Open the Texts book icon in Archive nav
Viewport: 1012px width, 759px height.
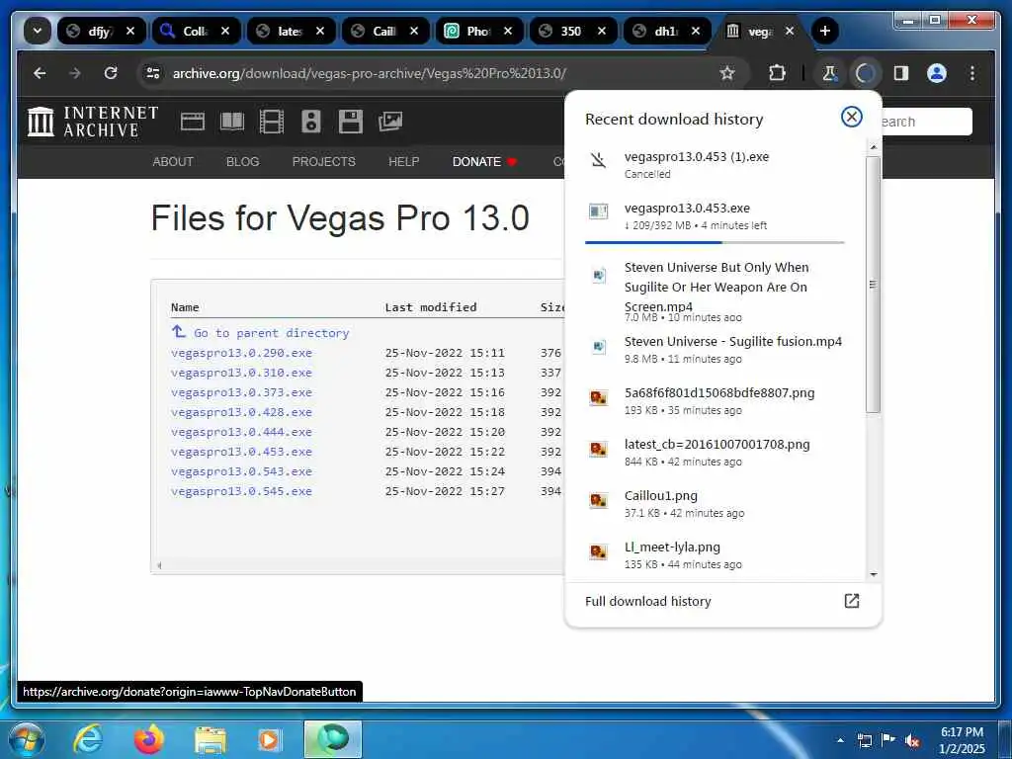tap(231, 122)
